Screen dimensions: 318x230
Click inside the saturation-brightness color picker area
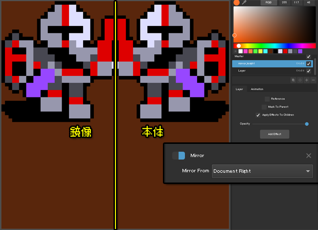274,24
